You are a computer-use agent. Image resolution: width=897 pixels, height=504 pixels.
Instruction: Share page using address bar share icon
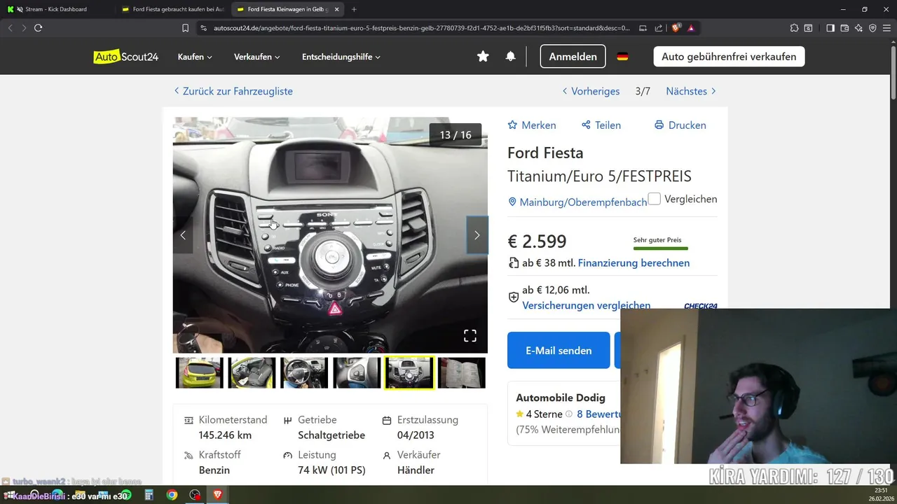659,28
